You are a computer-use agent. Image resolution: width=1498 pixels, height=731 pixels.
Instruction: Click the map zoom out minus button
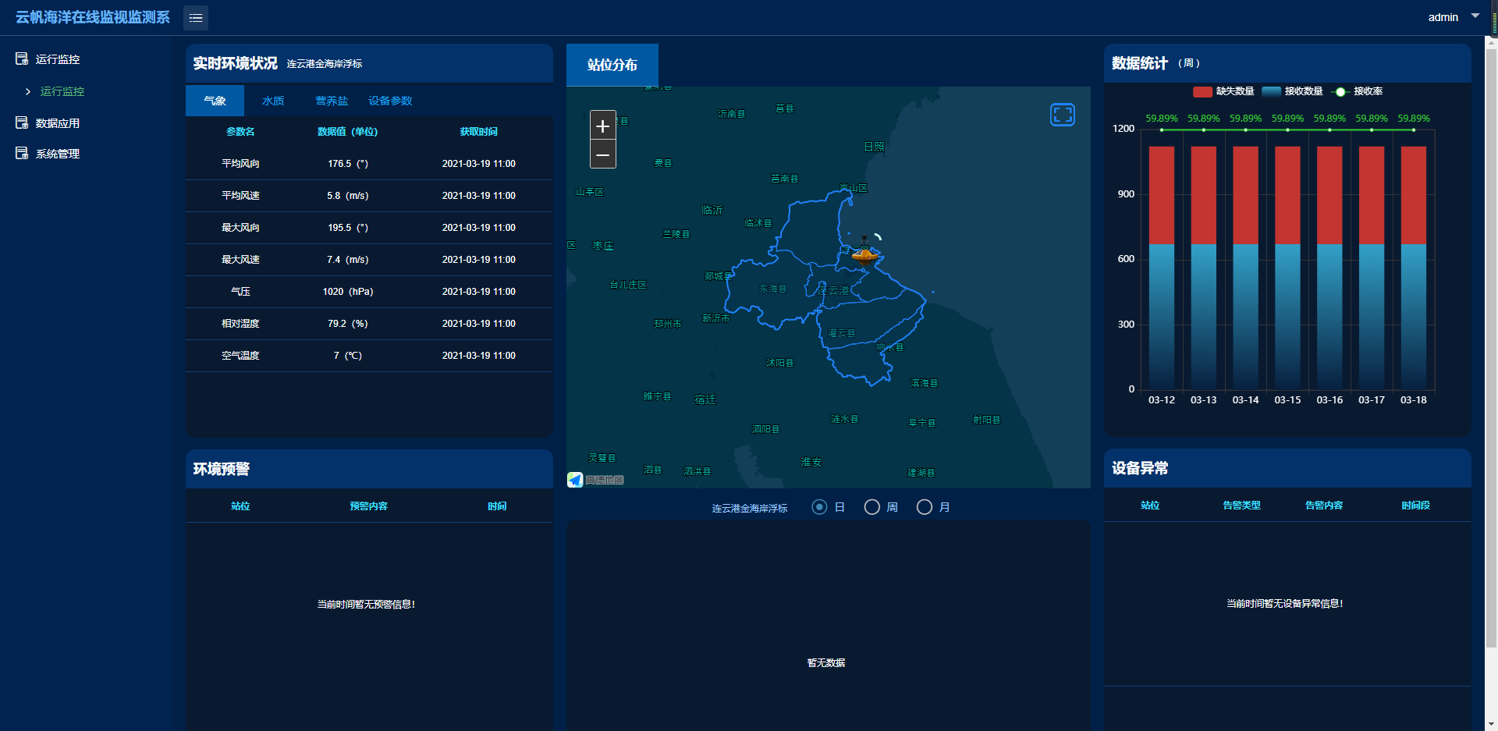602,155
